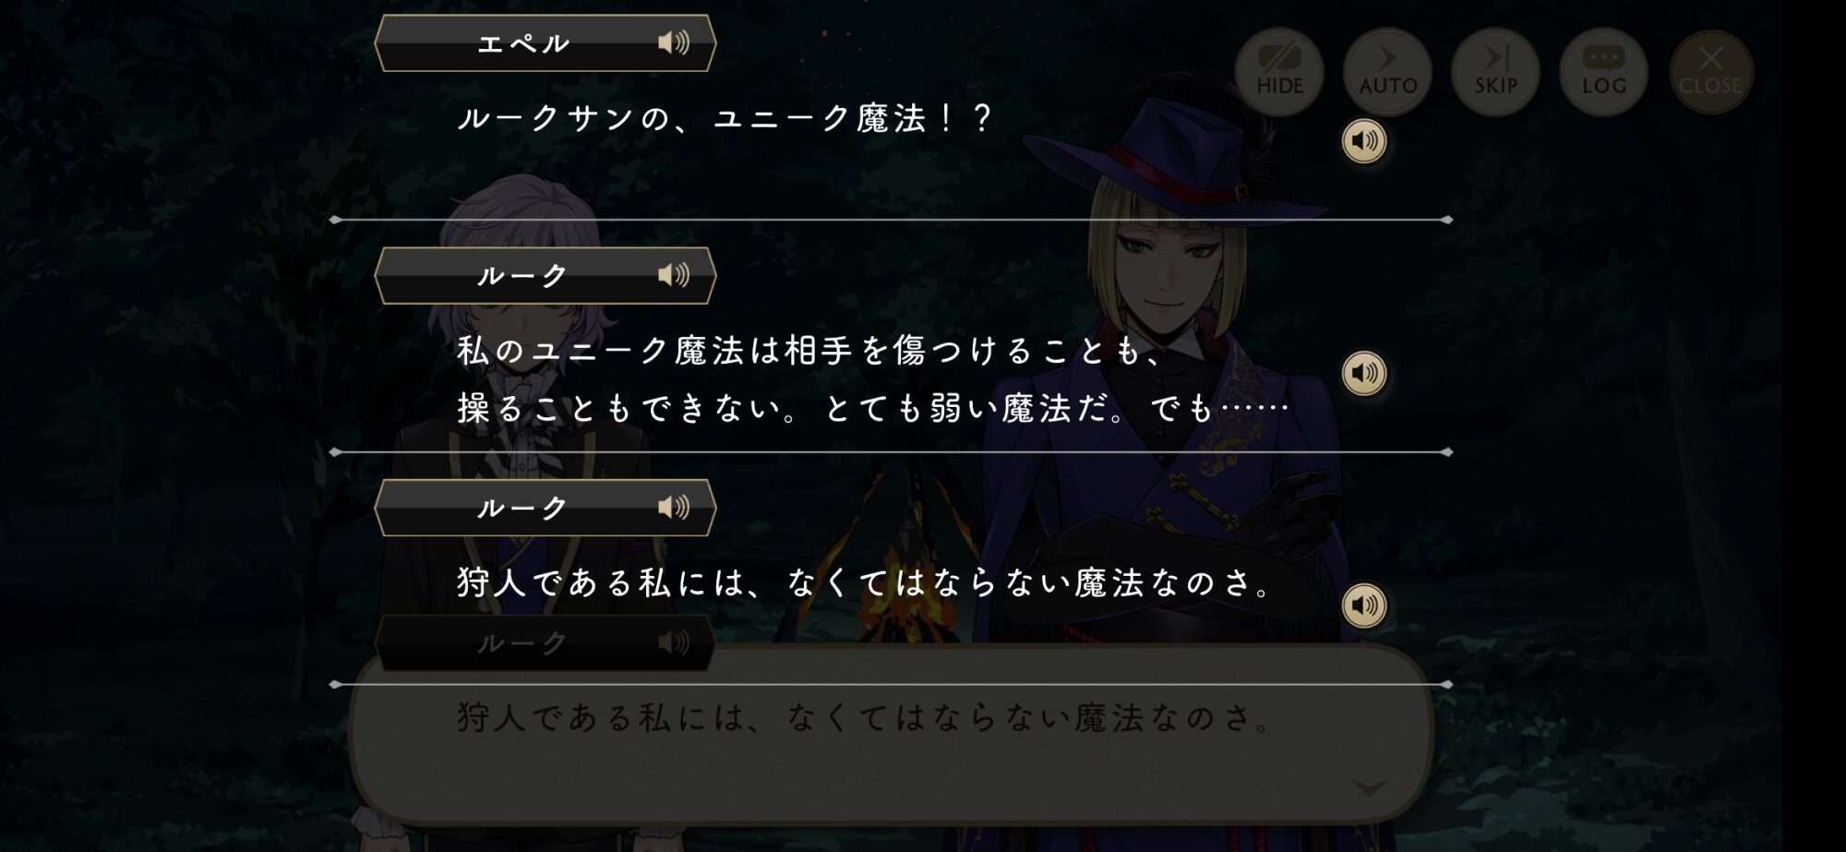Click log text ルークサンの、ユニーク魔法！？
1846x852 pixels.
(x=725, y=118)
